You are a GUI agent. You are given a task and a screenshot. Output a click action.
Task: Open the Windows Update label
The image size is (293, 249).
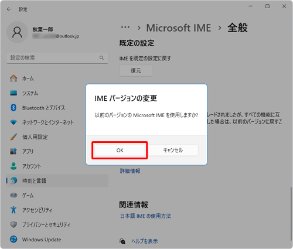coord(42,240)
